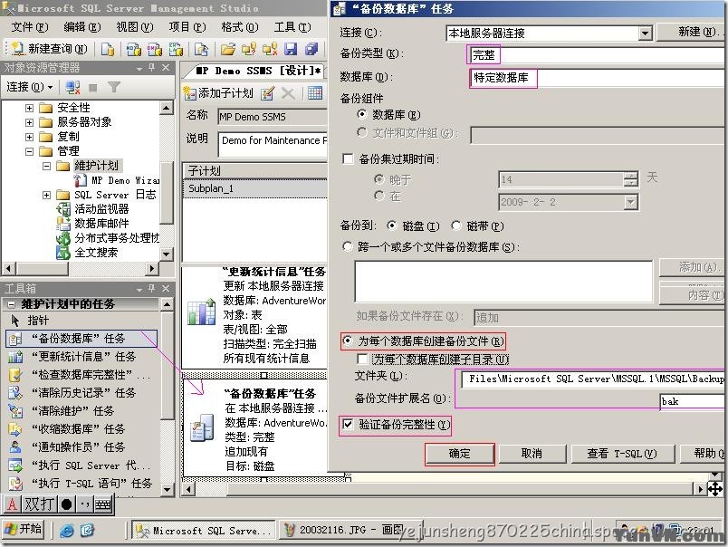Select 跨一个或多个文件备份数据库 radio option
This screenshot has width=728, height=547.
point(348,246)
